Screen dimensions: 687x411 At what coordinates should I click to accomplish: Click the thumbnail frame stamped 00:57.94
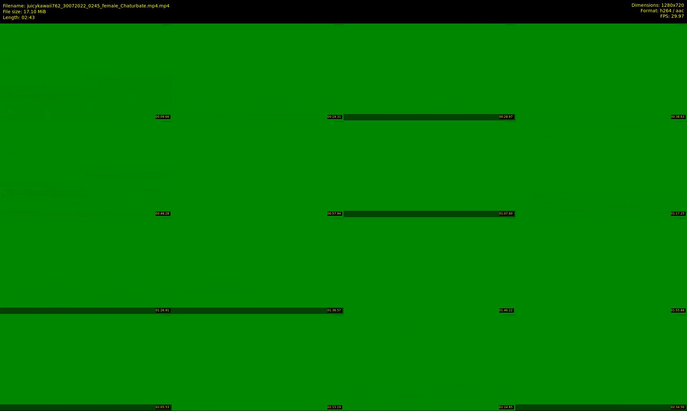(x=257, y=168)
